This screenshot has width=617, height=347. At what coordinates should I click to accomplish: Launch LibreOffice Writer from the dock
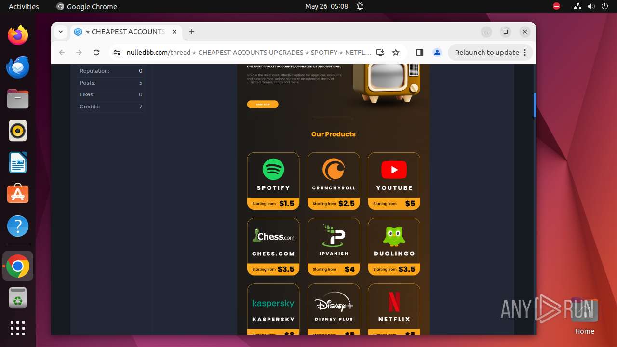18,162
